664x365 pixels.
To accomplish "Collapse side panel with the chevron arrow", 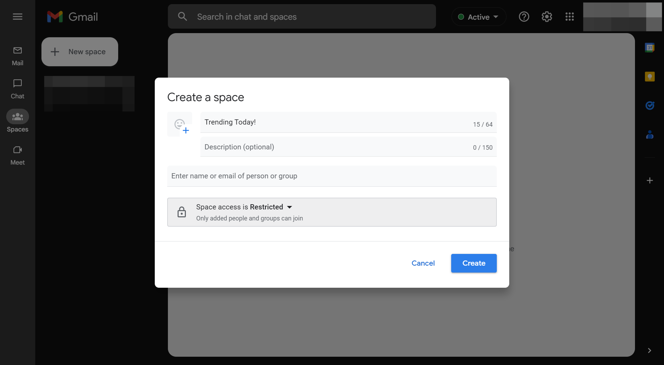I will pyautogui.click(x=649, y=351).
